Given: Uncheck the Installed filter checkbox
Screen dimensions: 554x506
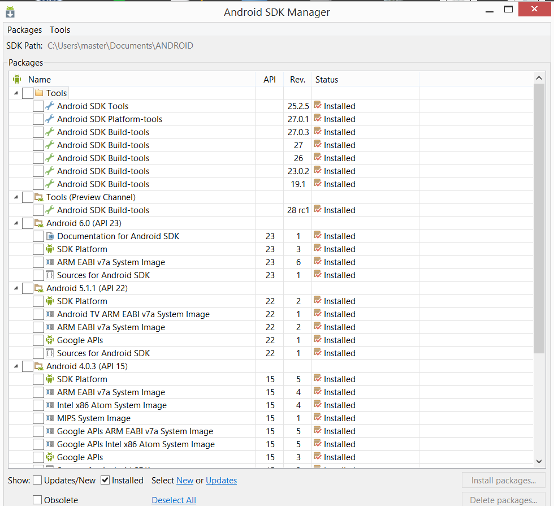Looking at the screenshot, I should click(105, 481).
